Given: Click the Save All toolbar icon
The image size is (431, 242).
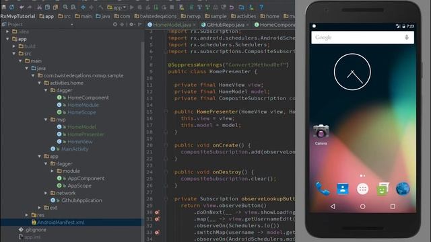Looking at the screenshot, I should click(4, 7).
